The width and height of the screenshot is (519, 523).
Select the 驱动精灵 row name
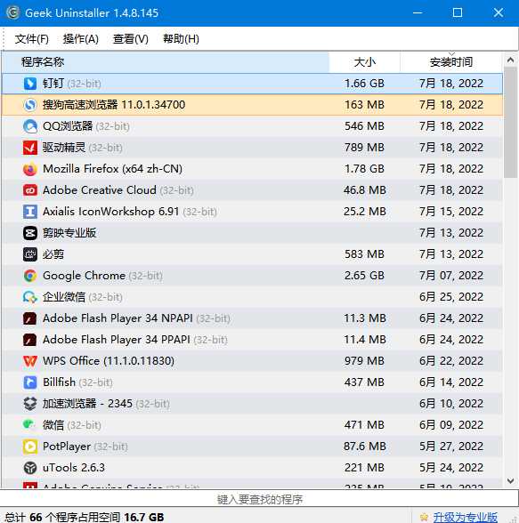(x=64, y=148)
